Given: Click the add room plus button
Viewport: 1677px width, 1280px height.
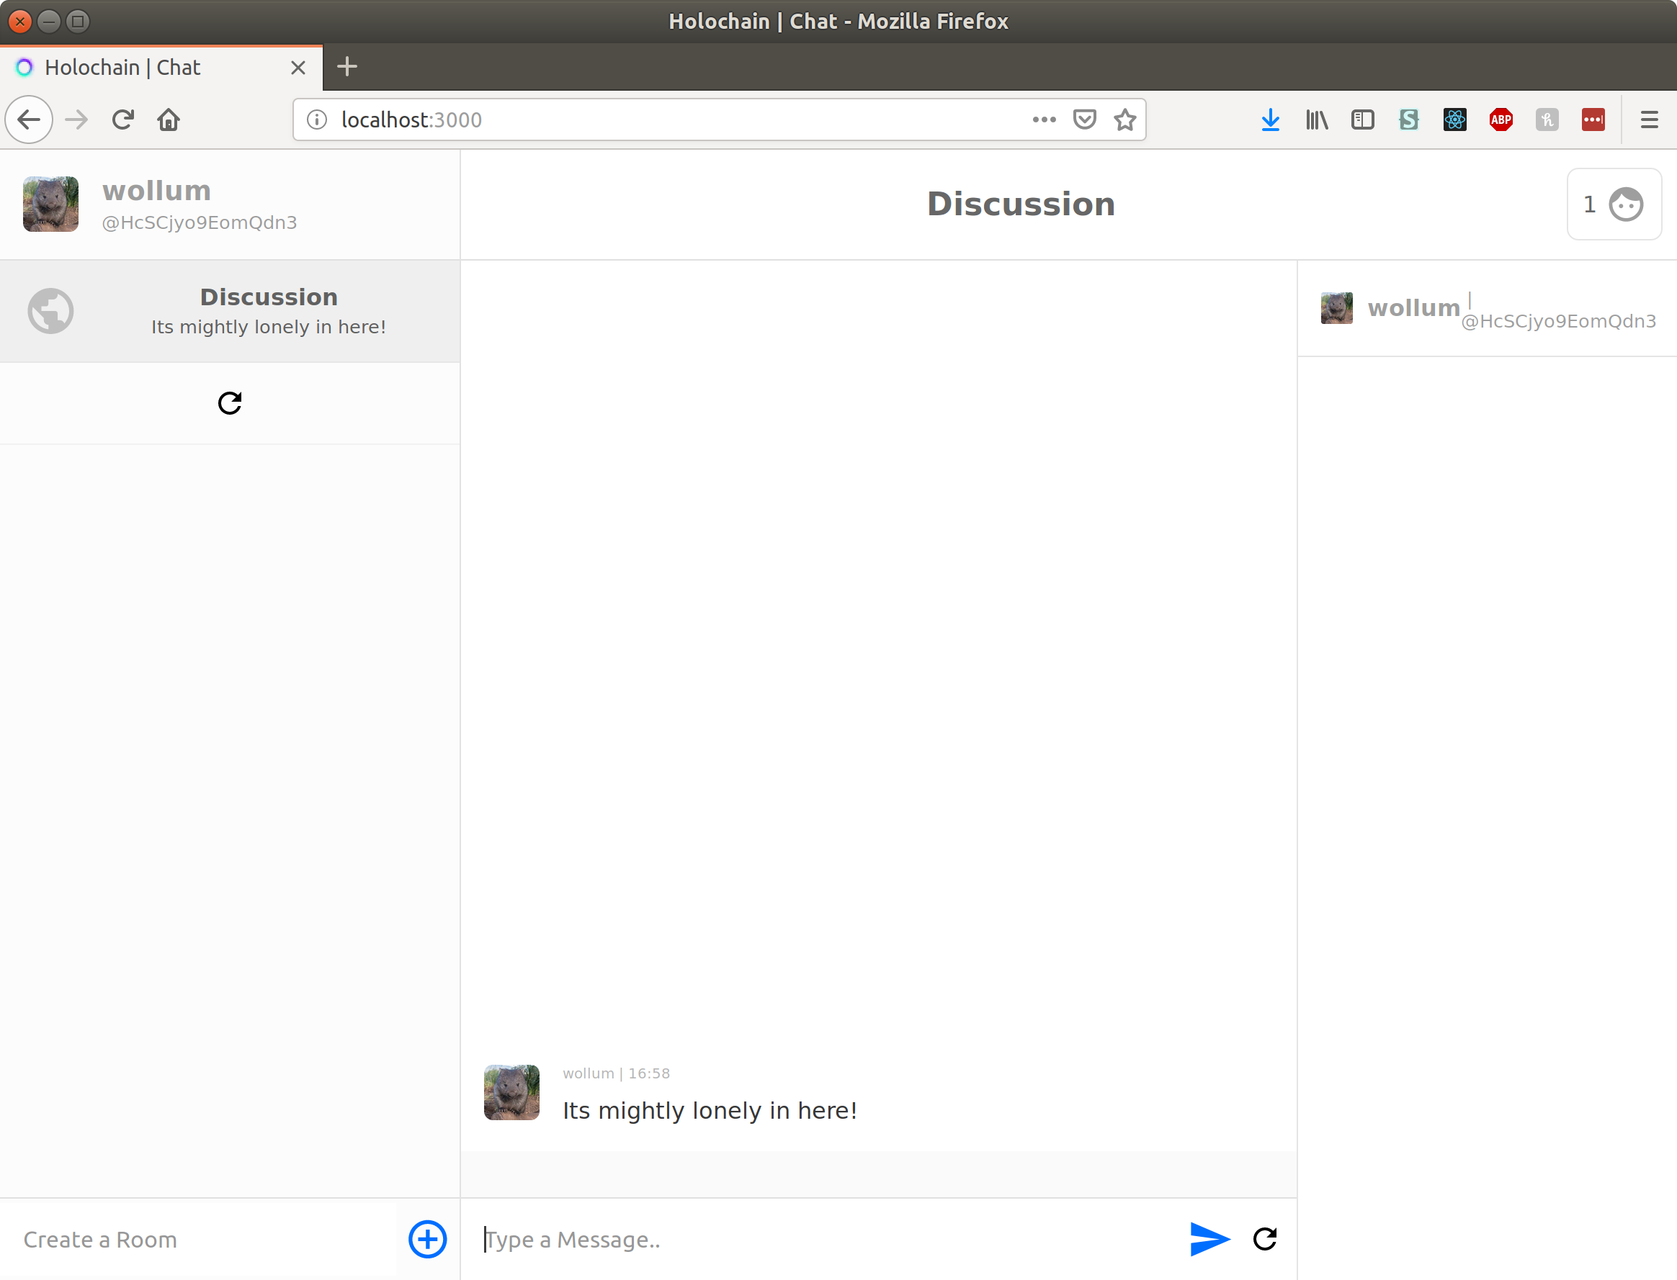Looking at the screenshot, I should click(428, 1239).
